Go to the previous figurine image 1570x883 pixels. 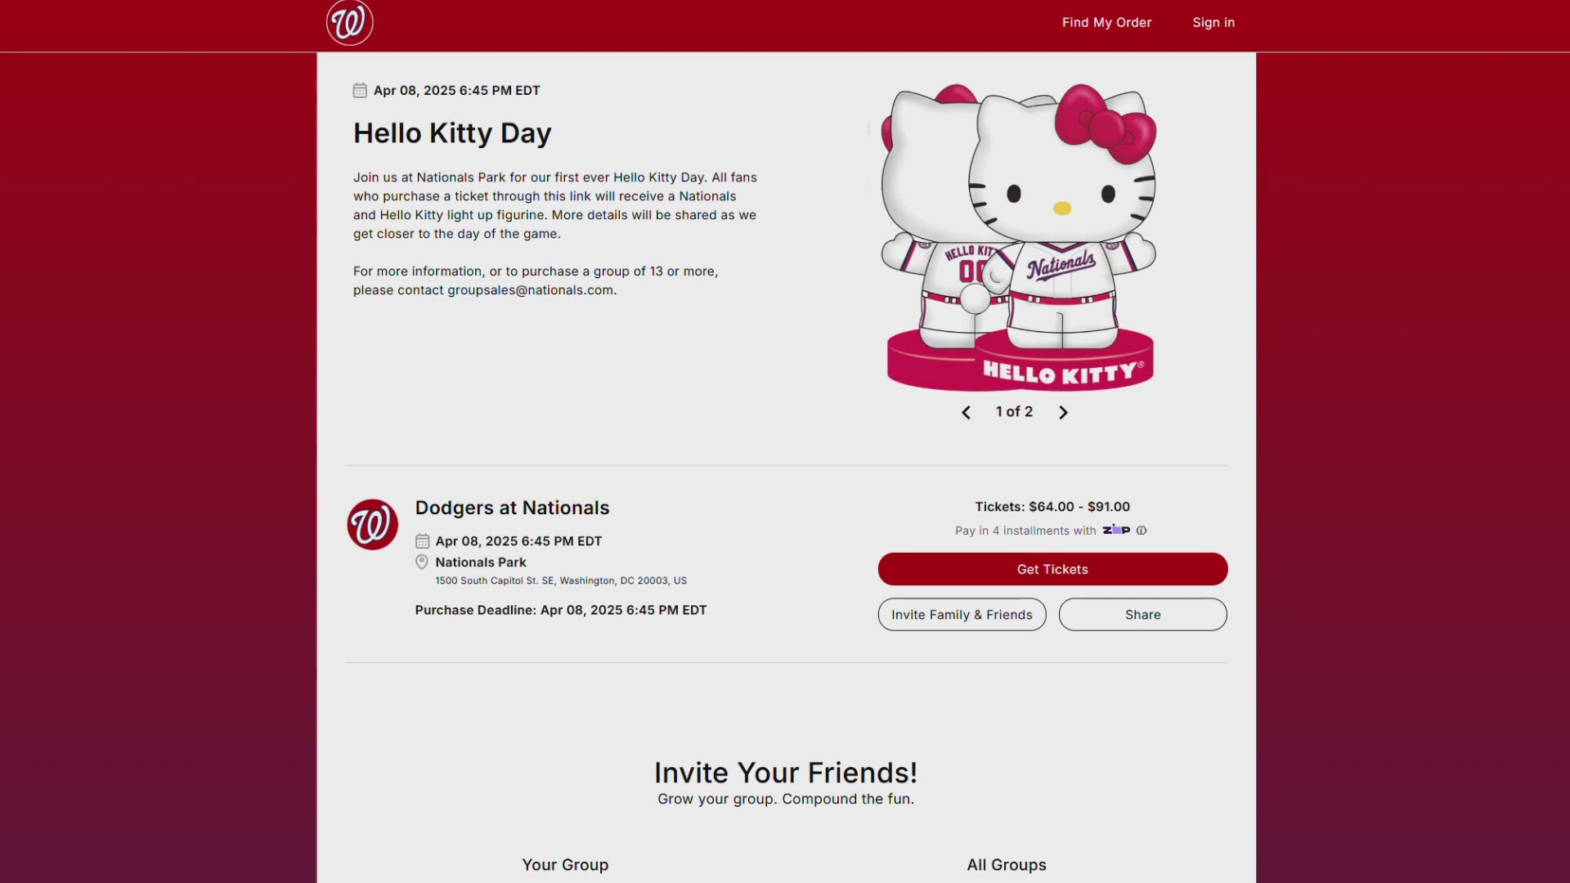(x=966, y=412)
